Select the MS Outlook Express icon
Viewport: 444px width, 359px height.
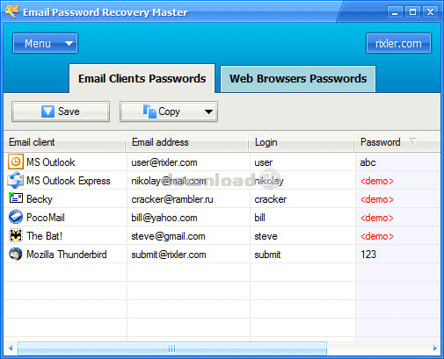pyautogui.click(x=15, y=180)
